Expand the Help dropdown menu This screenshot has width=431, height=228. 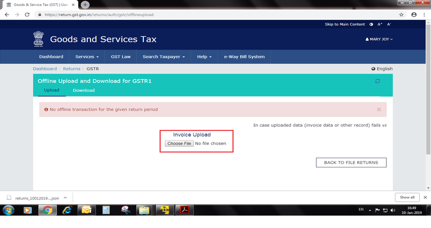tap(204, 57)
